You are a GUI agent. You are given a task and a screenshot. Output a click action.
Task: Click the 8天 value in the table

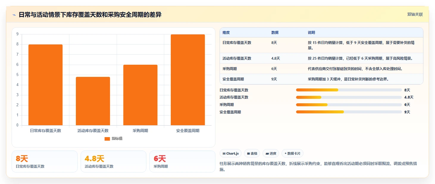click(x=274, y=42)
